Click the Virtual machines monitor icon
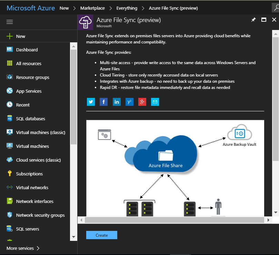Screen dimensions: 279x255 10,146
